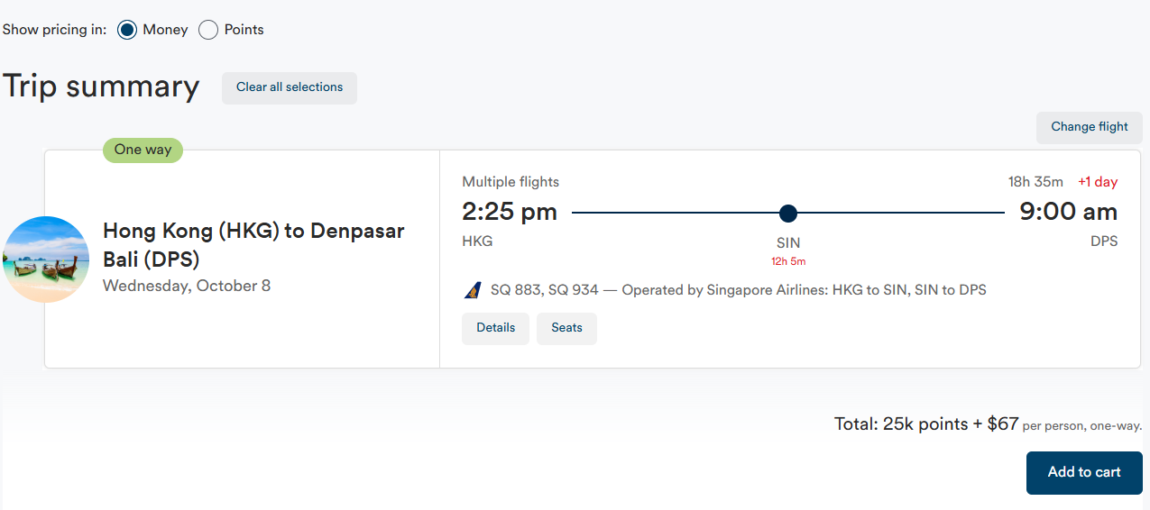Click the SQ 883, SQ 934 flight numbers text

[544, 290]
